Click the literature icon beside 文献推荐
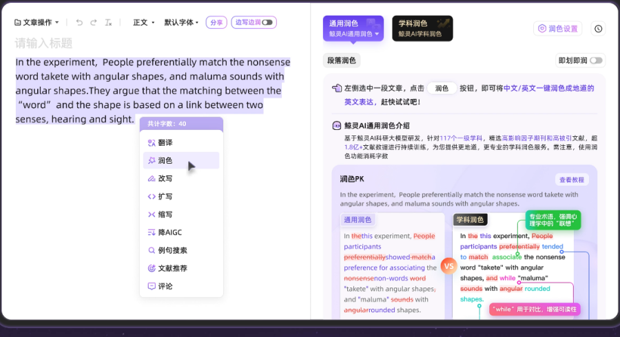Image resolution: width=620 pixels, height=337 pixels. click(x=152, y=268)
